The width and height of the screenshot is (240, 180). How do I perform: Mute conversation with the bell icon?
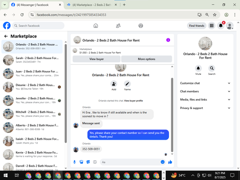click(x=198, y=68)
